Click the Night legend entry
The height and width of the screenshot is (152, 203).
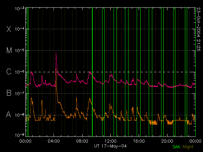[188, 147]
